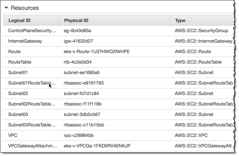239x156 pixels.
Task: Select the InternetGateway row name
Action: coord(25,41)
